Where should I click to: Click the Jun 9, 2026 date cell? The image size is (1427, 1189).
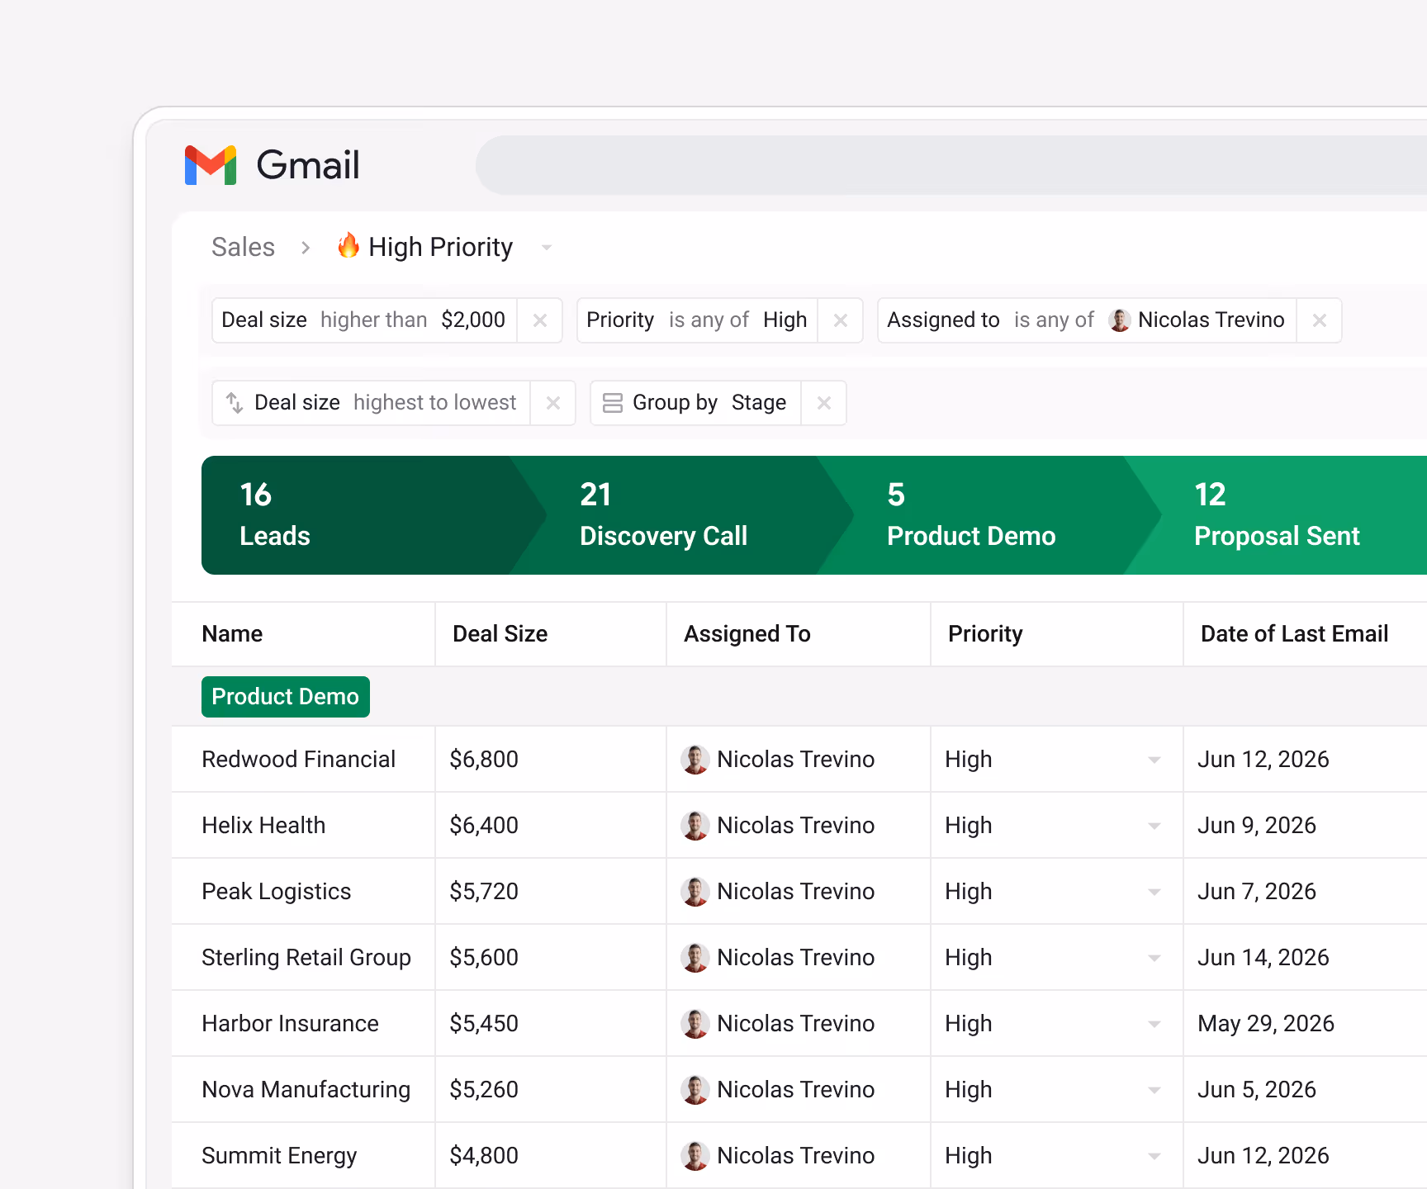[x=1306, y=826]
